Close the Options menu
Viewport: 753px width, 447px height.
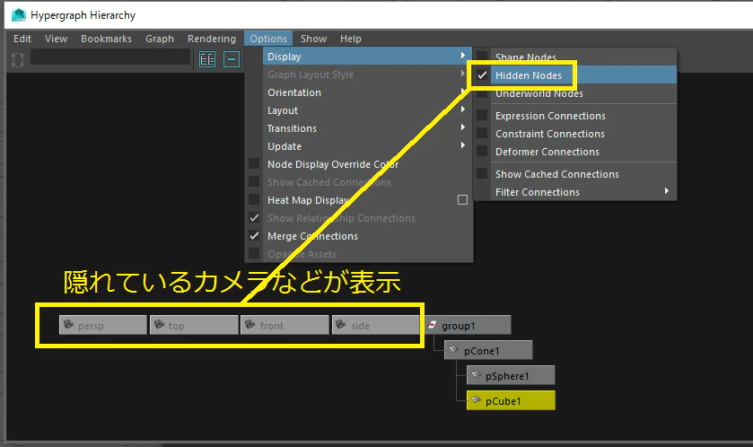[x=268, y=39]
